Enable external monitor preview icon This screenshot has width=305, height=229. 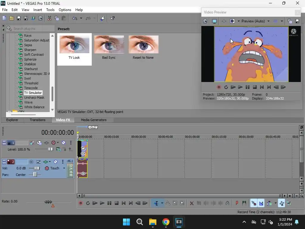coord(214,21)
